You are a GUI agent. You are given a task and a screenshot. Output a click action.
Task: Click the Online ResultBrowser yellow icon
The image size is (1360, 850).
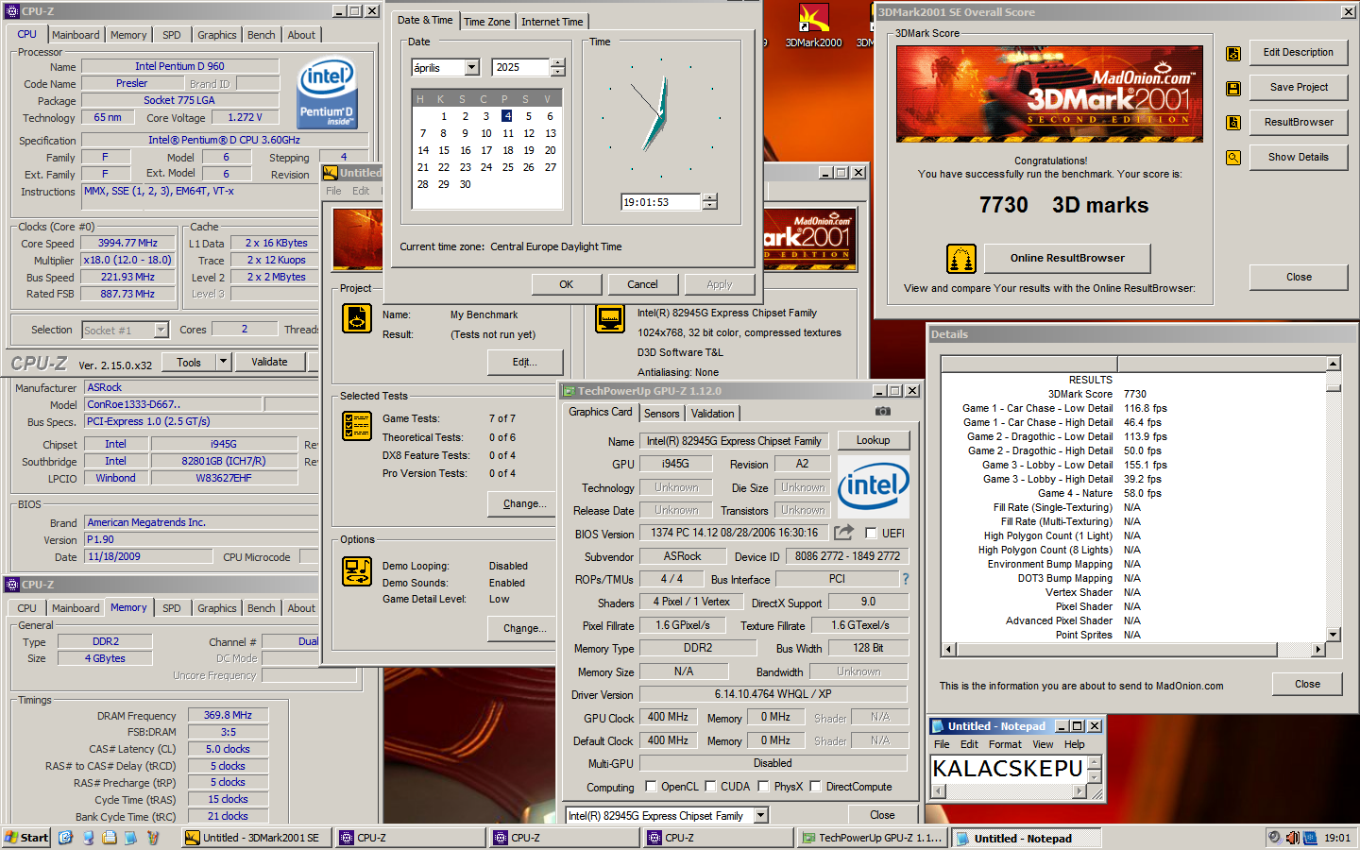[x=960, y=258]
